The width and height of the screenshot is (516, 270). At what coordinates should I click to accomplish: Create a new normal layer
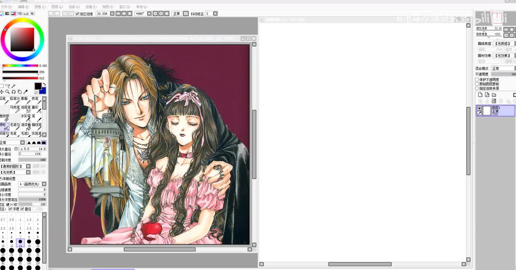pos(480,95)
